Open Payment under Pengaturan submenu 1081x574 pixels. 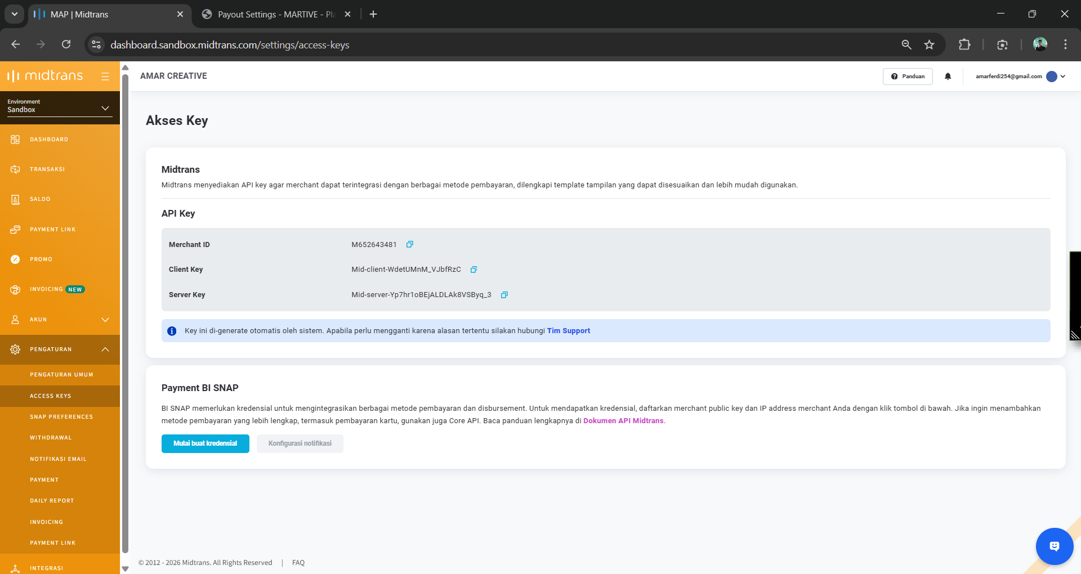click(44, 480)
